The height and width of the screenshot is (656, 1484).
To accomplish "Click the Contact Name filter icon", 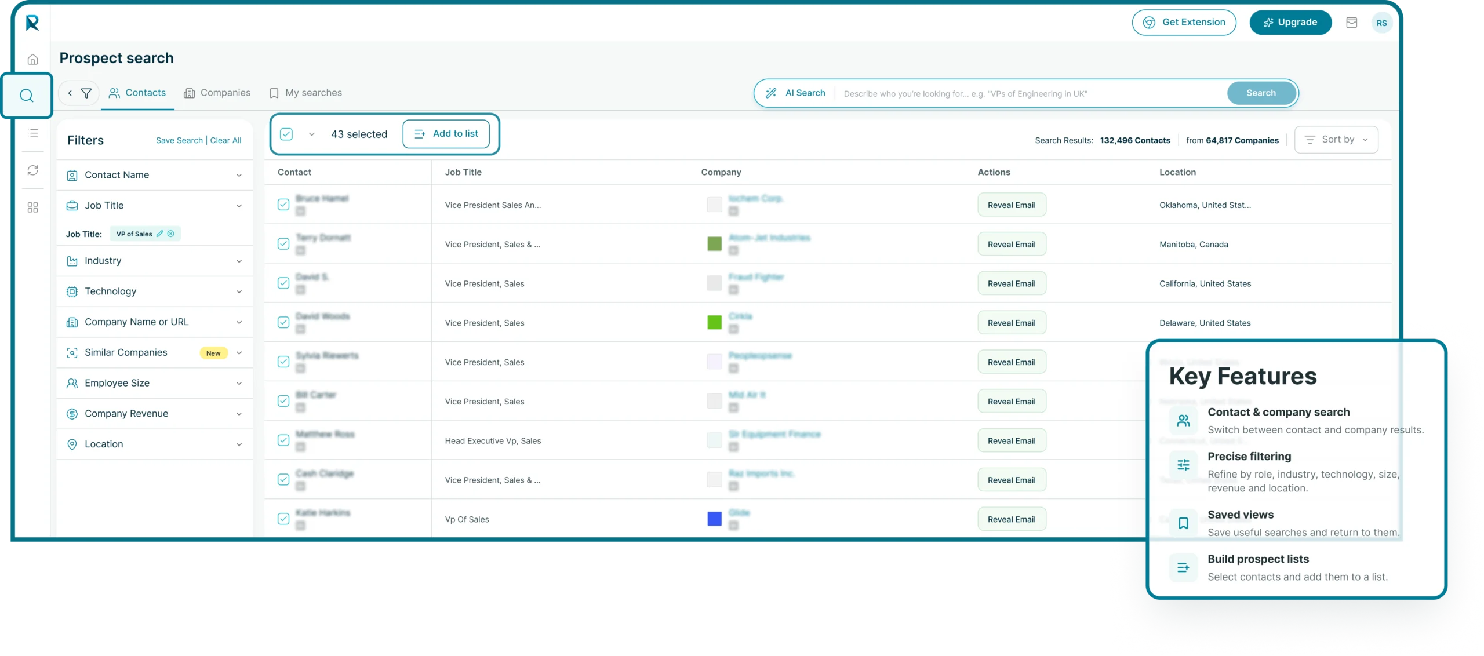I will pyautogui.click(x=72, y=175).
